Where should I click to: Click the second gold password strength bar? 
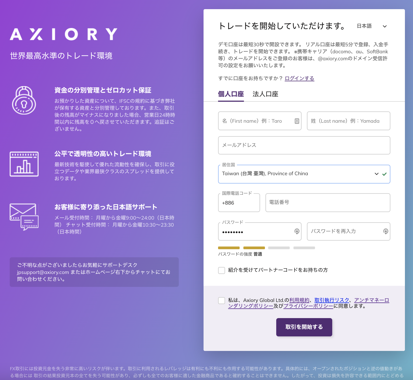click(x=254, y=248)
